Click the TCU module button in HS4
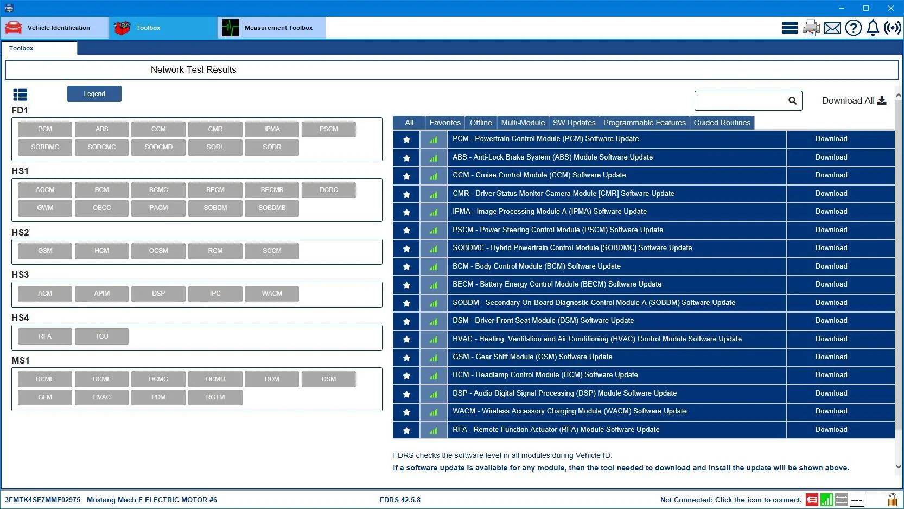Viewport: 904px width, 509px height. coord(102,336)
